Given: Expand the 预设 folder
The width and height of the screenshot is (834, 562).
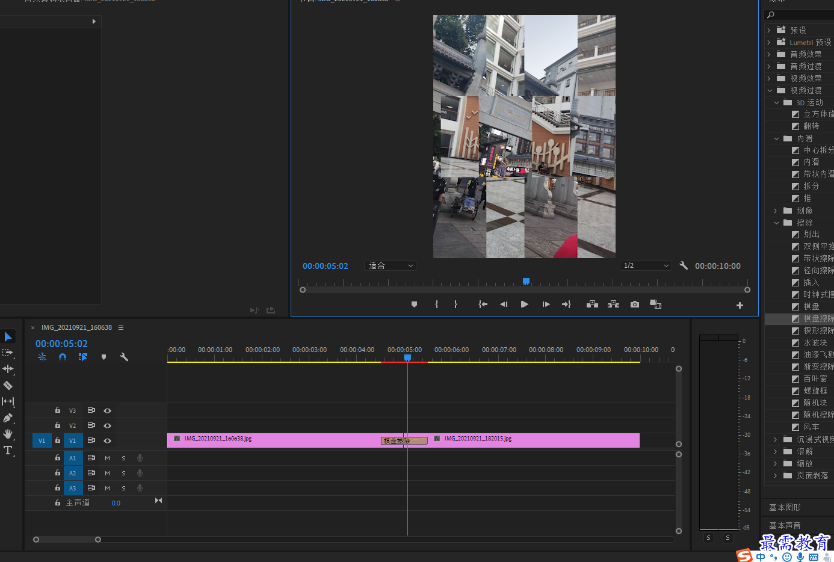Looking at the screenshot, I should coord(768,29).
